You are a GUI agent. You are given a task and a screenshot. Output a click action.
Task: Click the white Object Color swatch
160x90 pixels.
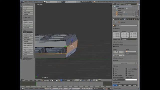[131, 79]
